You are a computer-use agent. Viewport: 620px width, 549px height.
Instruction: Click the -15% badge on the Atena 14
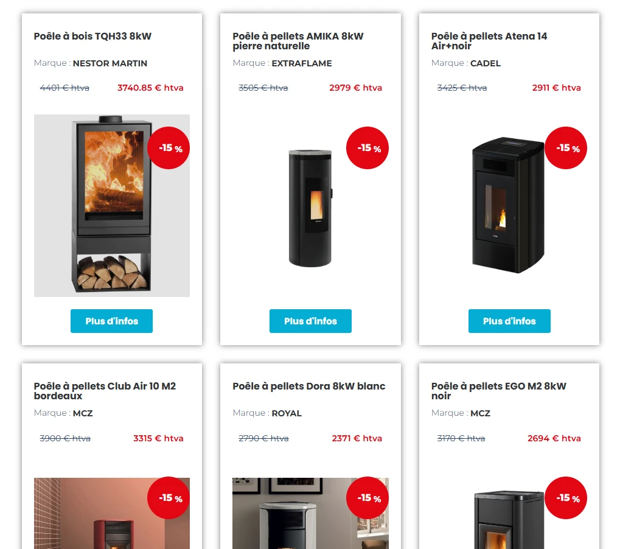[566, 148]
